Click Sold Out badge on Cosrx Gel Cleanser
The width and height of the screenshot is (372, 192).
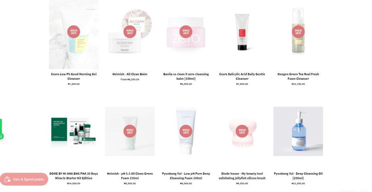point(74,32)
